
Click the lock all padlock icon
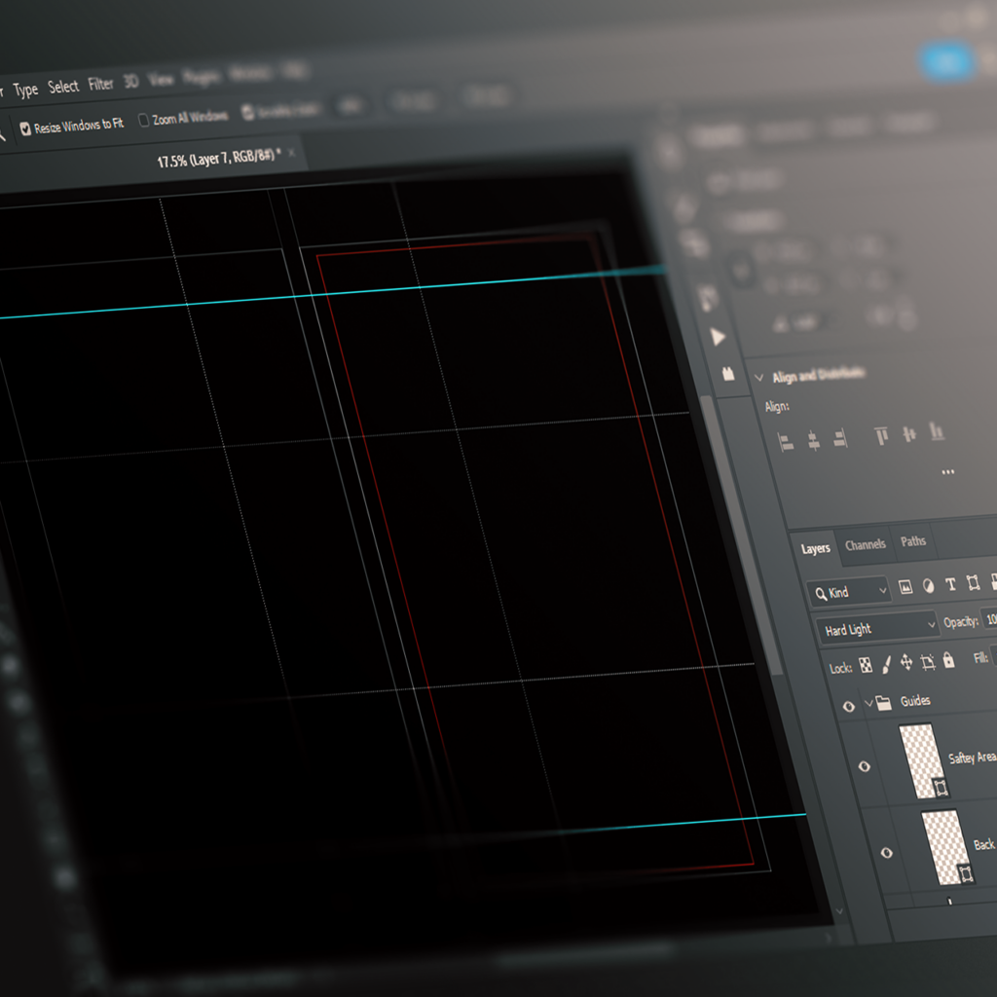pos(948,660)
